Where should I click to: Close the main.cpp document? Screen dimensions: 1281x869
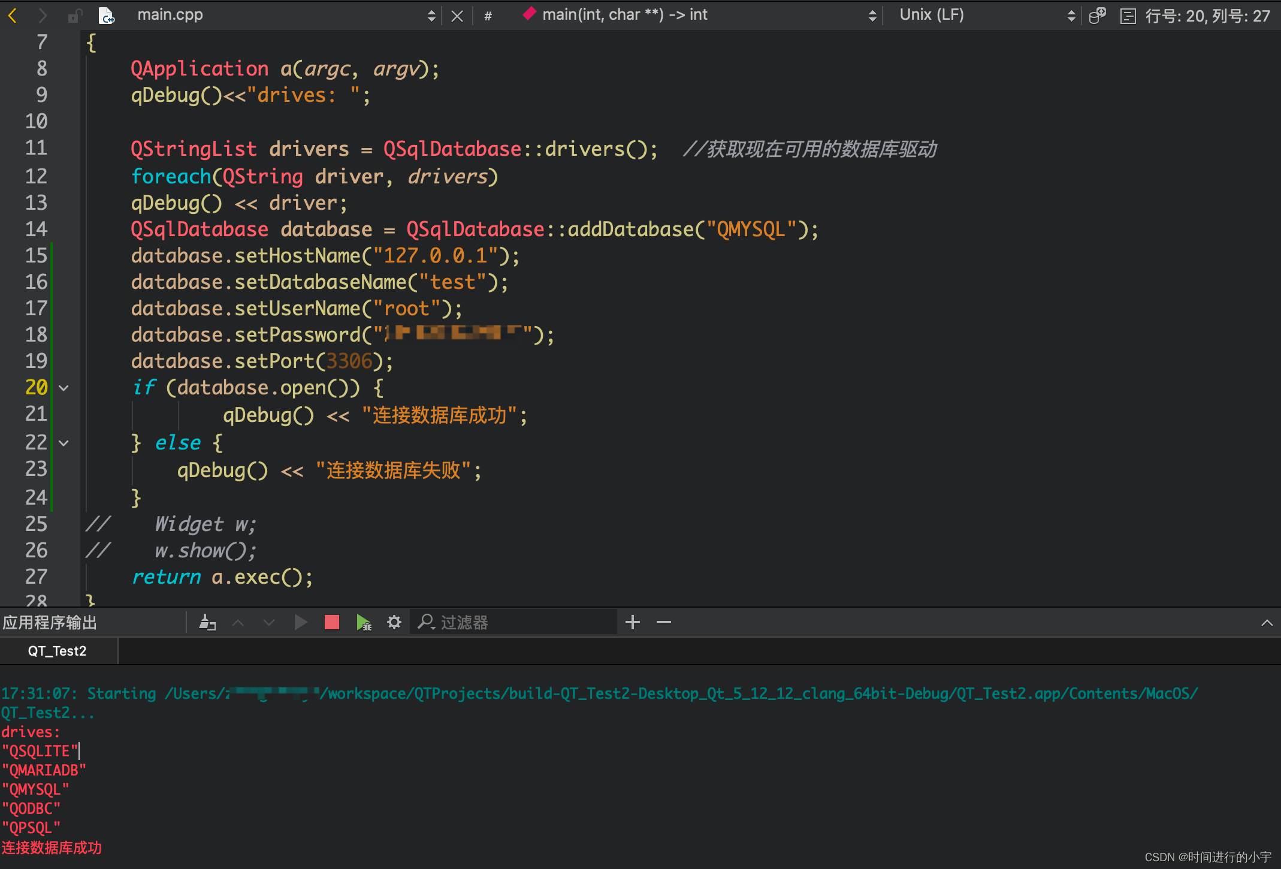click(457, 16)
